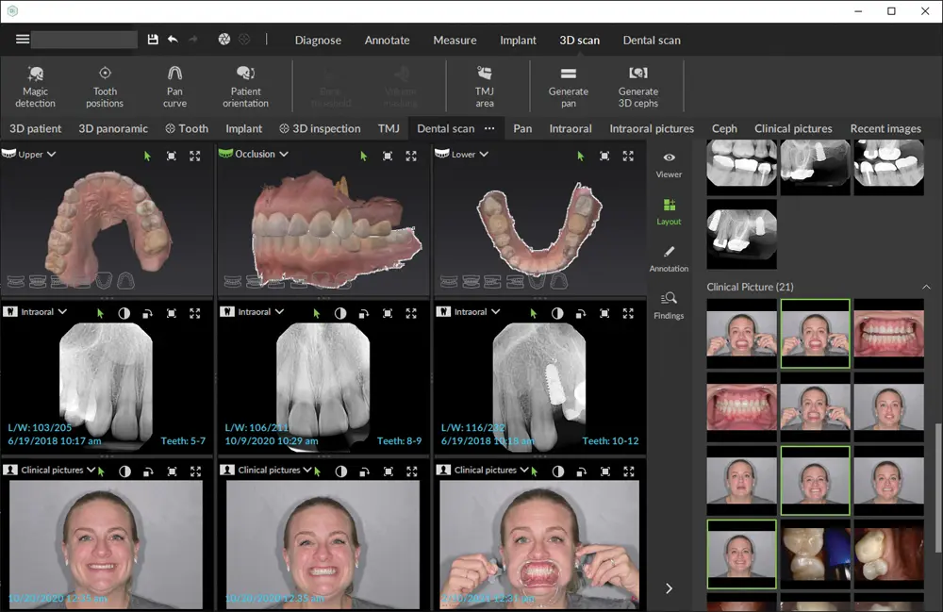
Task: Open the Tooth positions tool
Action: (x=105, y=86)
